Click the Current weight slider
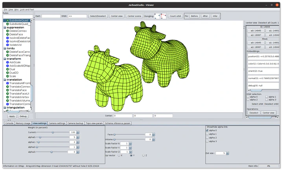Image resolution: width=283 pixels, height=171 pixels. (x=53, y=132)
